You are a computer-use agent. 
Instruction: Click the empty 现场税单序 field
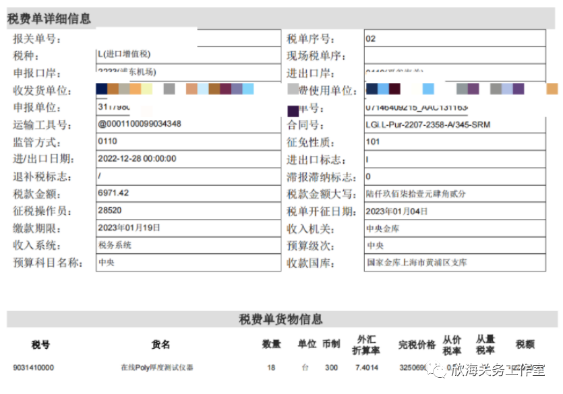(x=452, y=56)
